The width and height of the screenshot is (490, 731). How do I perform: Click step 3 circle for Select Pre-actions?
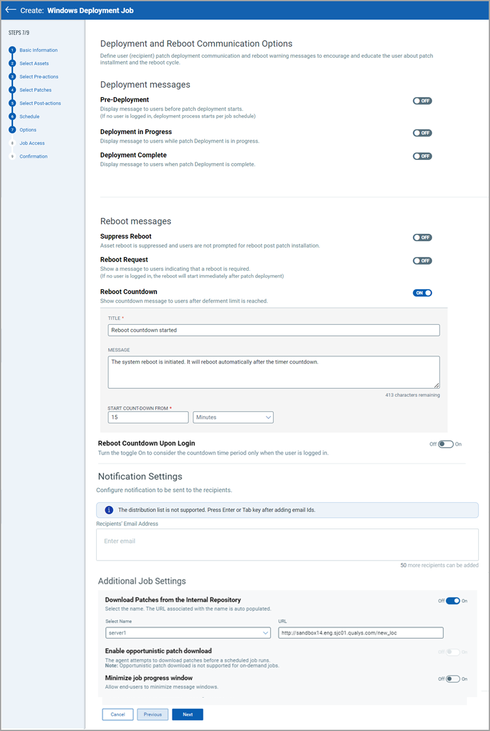point(12,77)
